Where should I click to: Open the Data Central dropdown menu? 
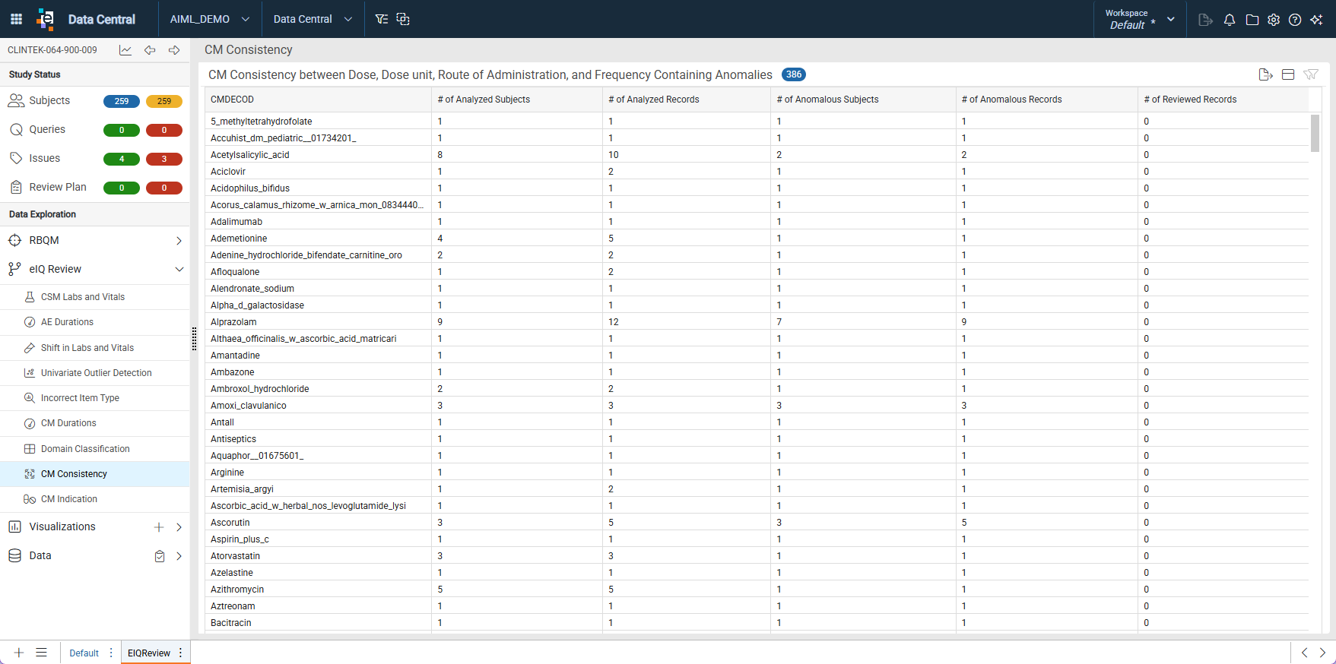[313, 19]
